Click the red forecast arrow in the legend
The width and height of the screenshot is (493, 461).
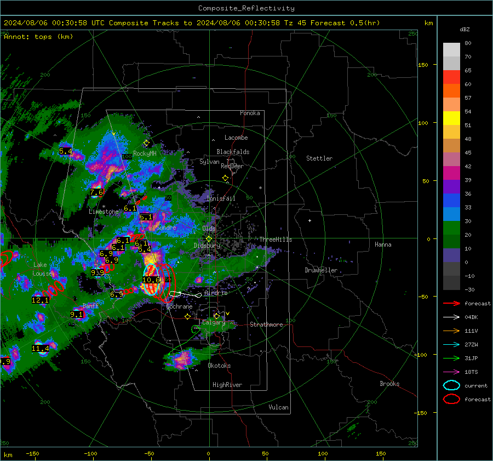coord(451,303)
